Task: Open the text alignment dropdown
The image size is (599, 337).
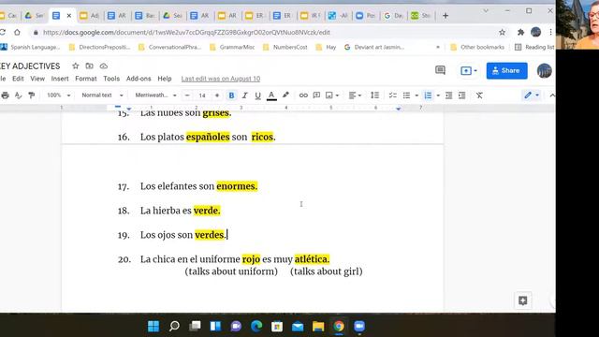Action: 355,95
